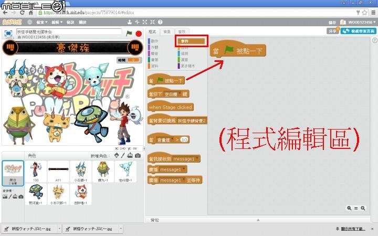The width and height of the screenshot is (378, 236).
Task: Select the 事件 Events block category
Action: (x=191, y=41)
